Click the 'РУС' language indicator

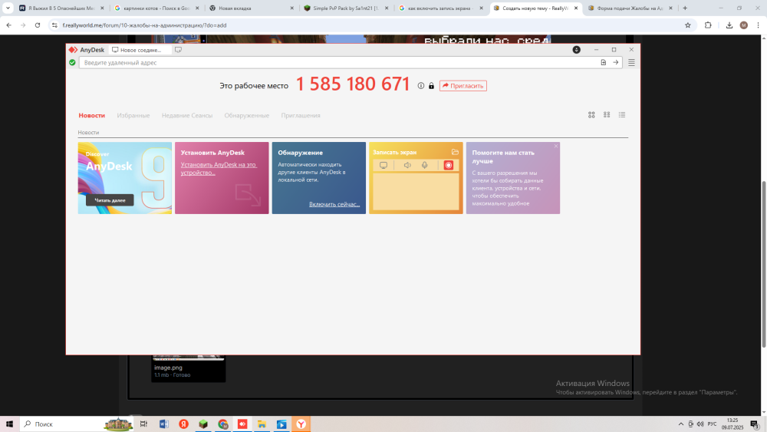712,424
